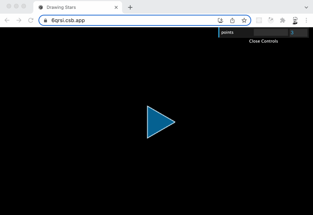Click the share icon in address bar
This screenshot has height=215, width=313.
click(x=232, y=20)
